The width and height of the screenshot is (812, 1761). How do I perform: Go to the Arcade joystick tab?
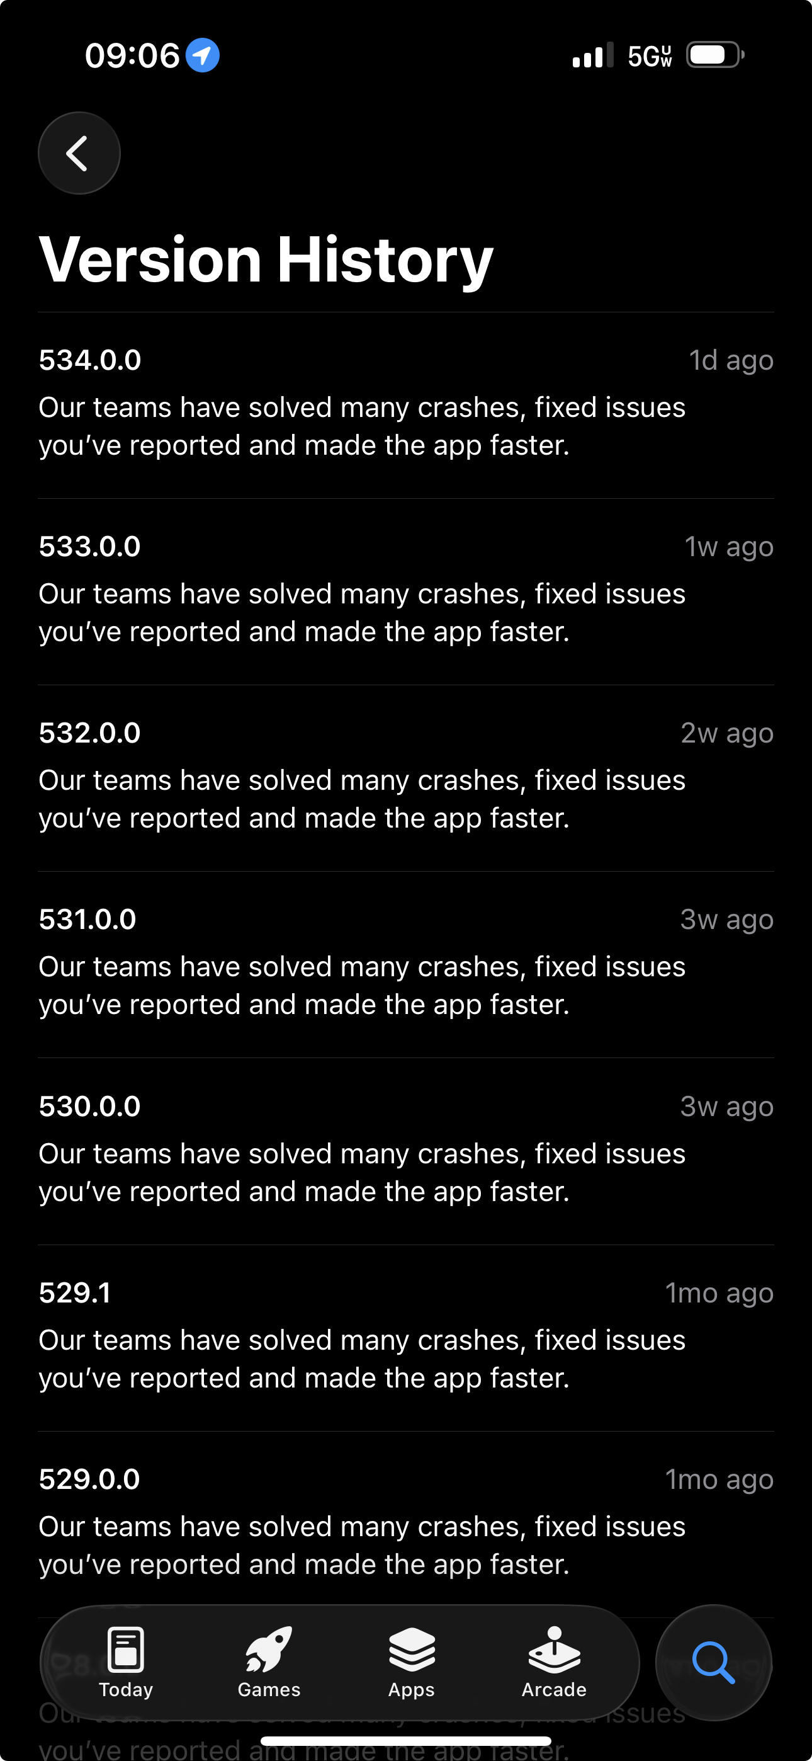point(554,1663)
